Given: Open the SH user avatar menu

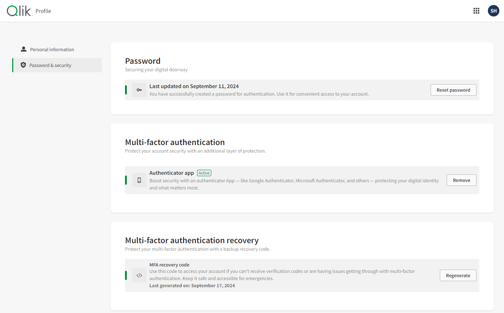Looking at the screenshot, I should click(493, 11).
